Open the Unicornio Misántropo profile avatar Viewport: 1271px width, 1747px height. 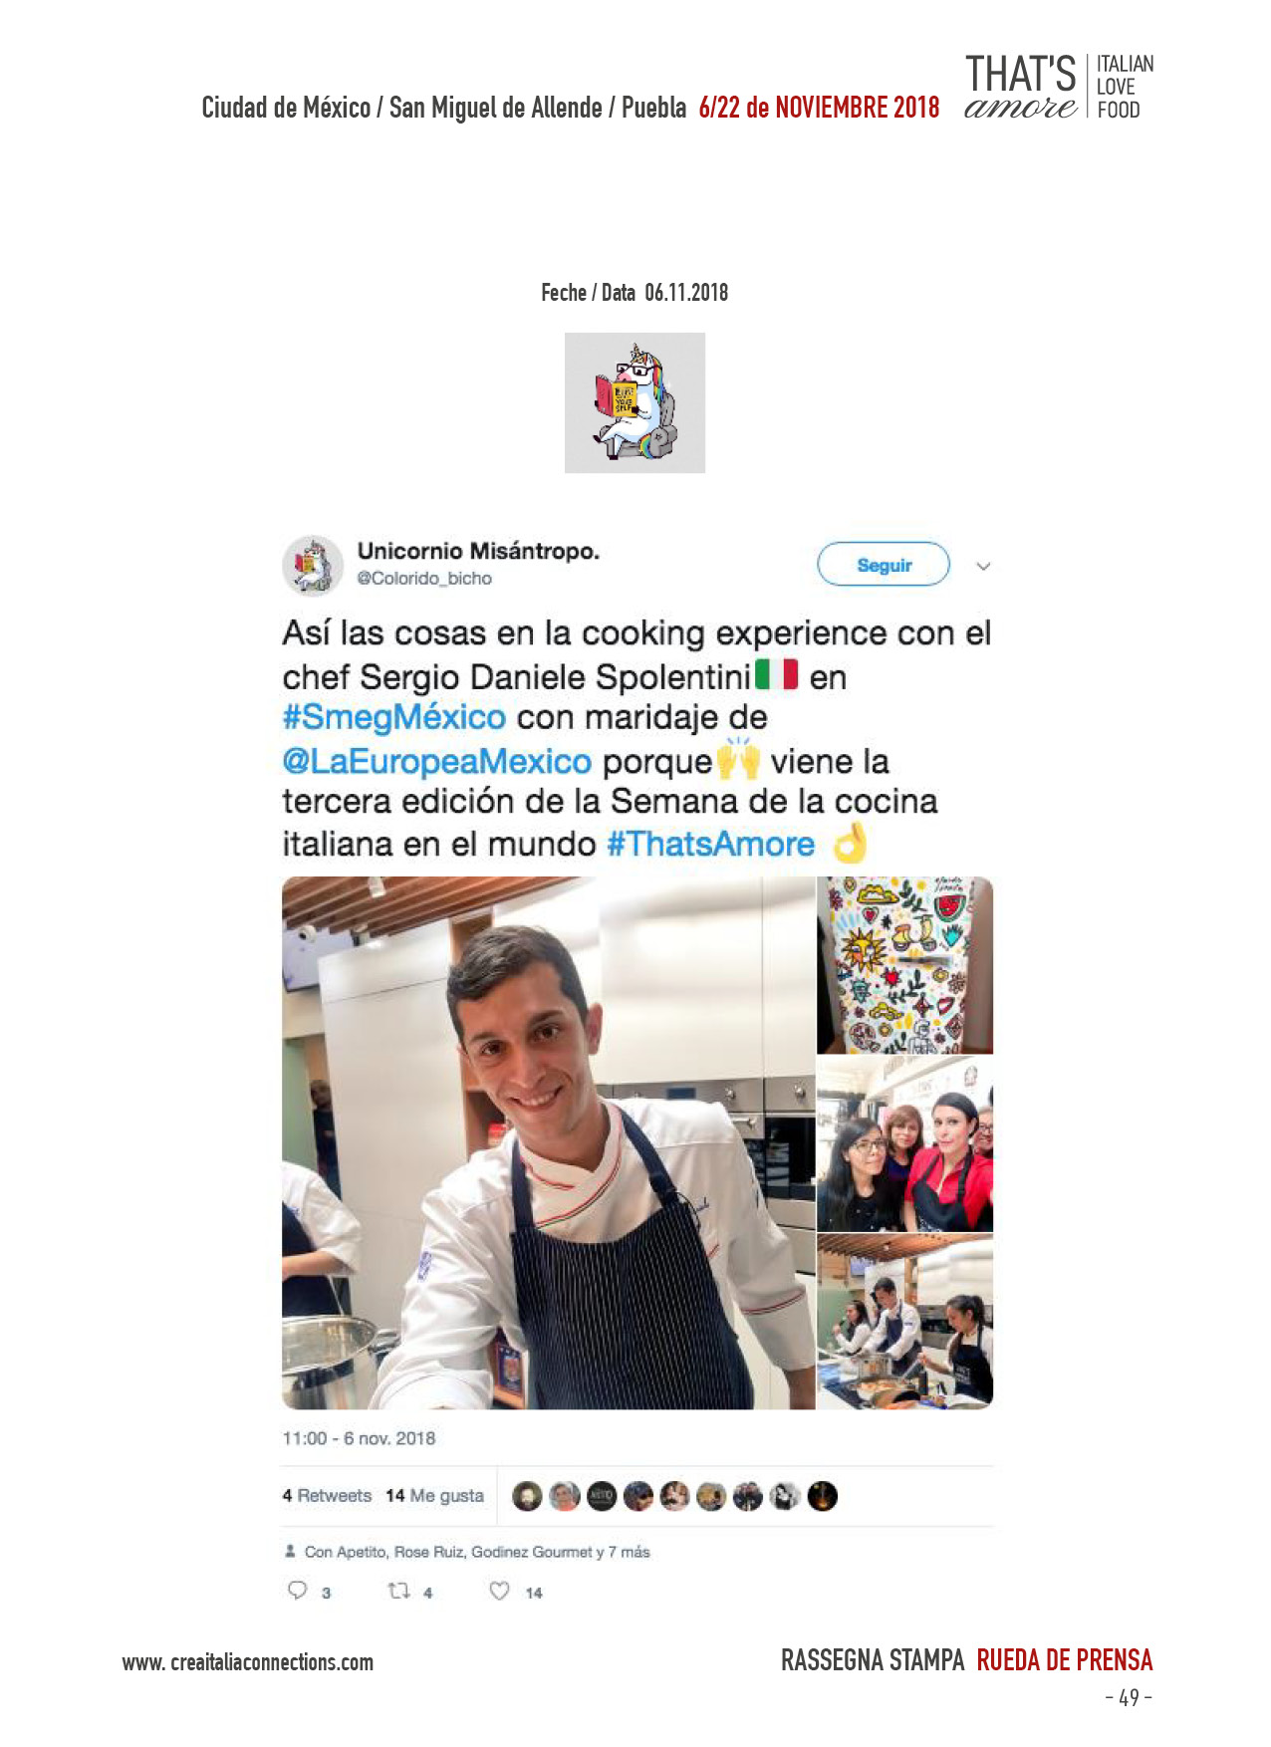[313, 565]
